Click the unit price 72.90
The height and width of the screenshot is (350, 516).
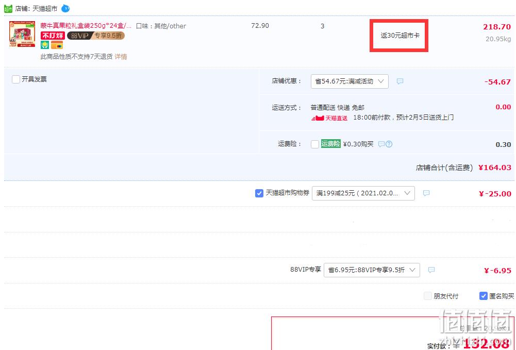click(260, 26)
